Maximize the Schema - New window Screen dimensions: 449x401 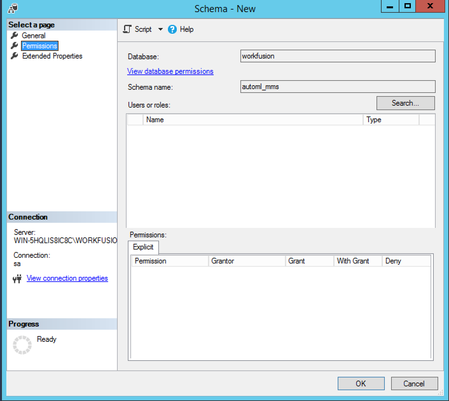point(408,6)
